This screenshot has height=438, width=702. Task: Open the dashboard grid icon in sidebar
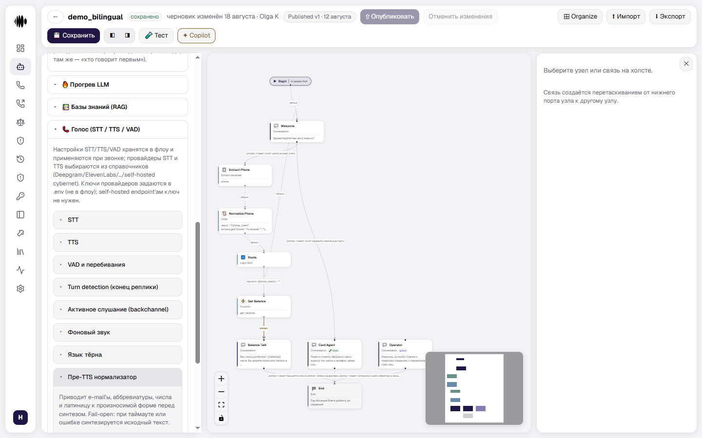point(20,48)
